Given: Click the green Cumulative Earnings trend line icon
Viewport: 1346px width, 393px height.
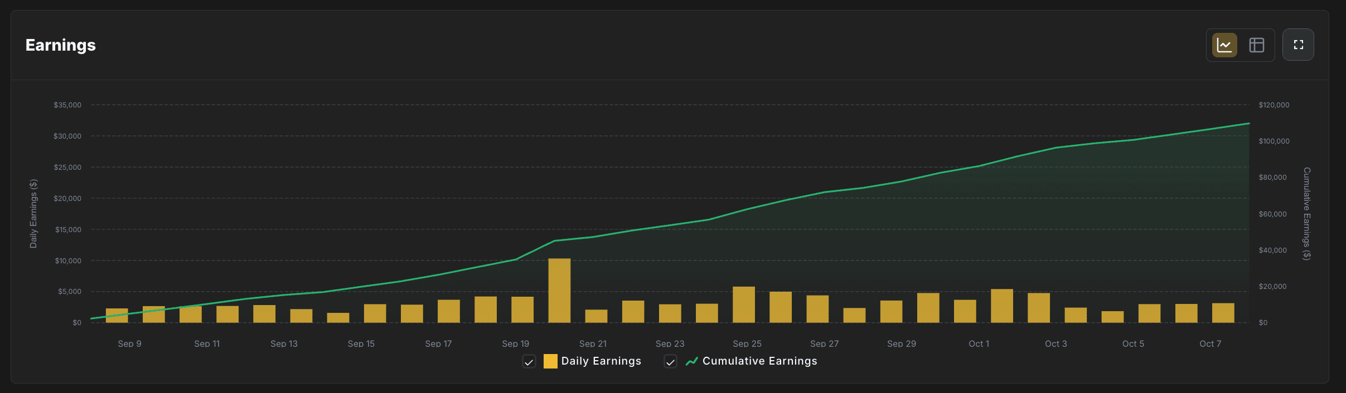Looking at the screenshot, I should coord(691,361).
